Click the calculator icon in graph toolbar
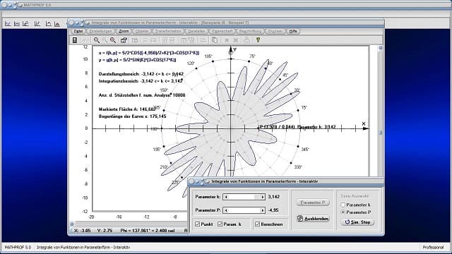This screenshot has width=452, height=254. (x=75, y=40)
